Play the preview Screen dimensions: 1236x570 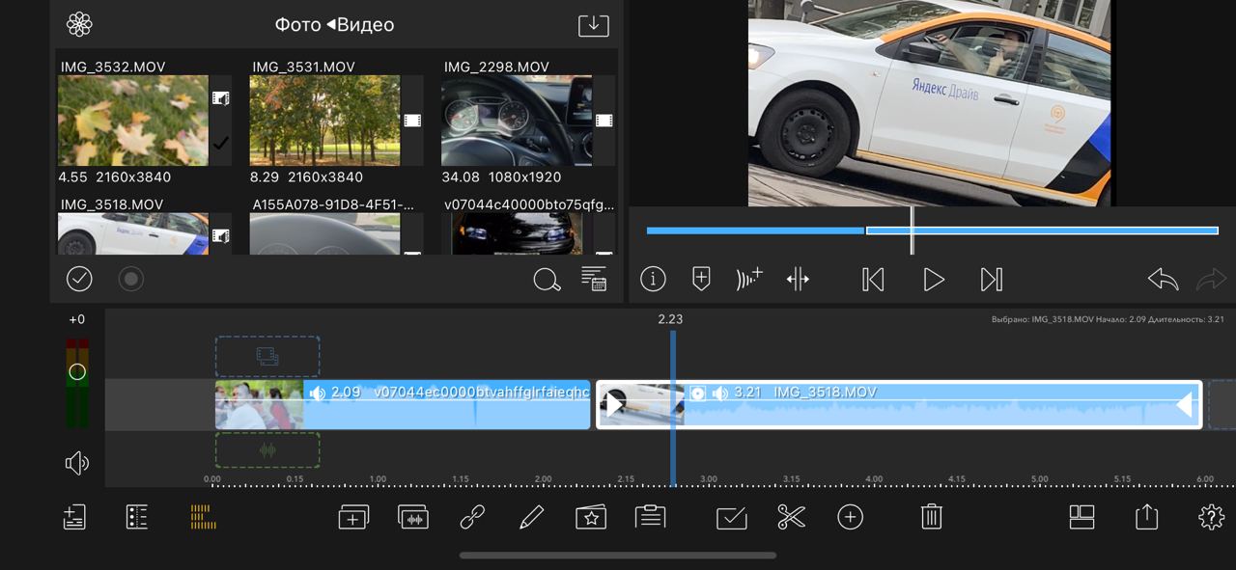933,280
